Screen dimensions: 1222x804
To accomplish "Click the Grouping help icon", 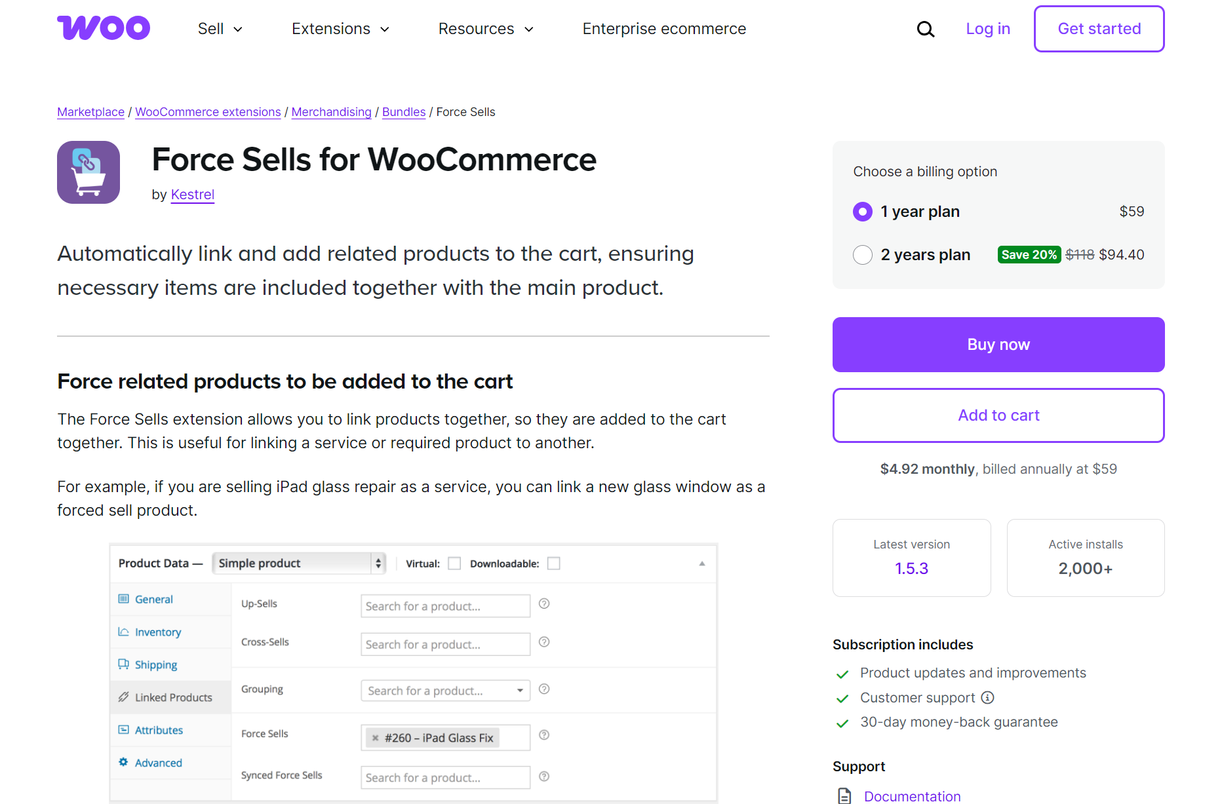I will click(544, 689).
